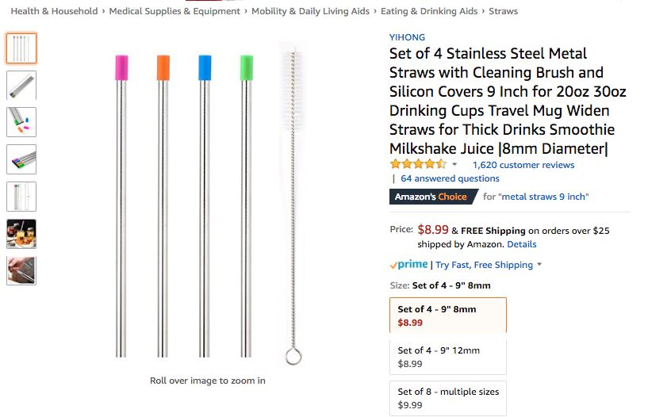Expand Try Fast, Free Shipping dropdown arrow

click(539, 264)
